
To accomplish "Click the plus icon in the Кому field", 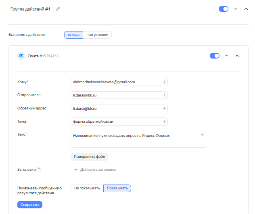I will [x=164, y=82].
